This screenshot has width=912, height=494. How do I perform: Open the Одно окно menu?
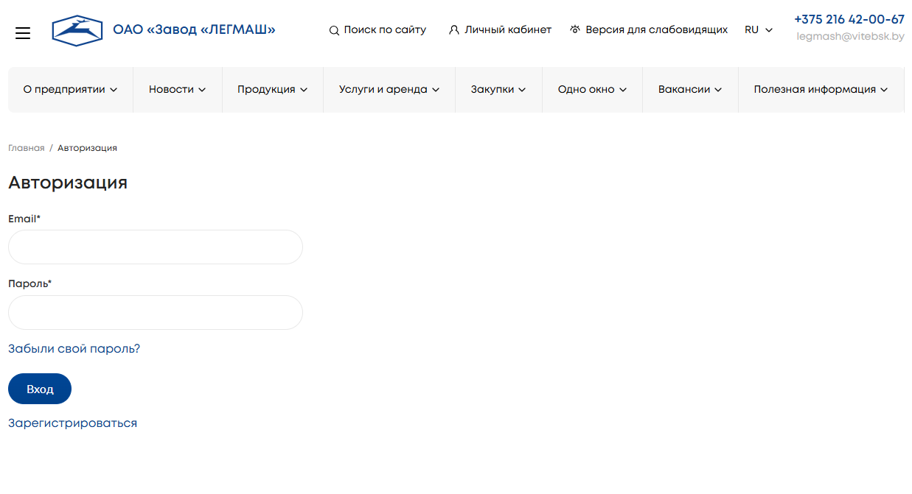click(x=592, y=90)
